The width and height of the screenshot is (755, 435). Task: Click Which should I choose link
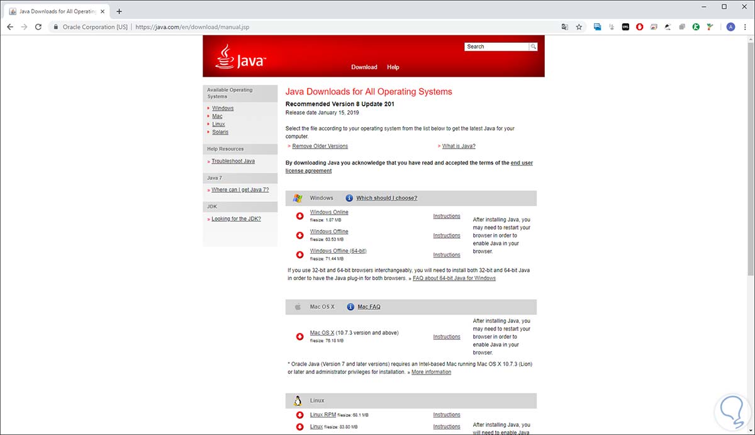point(387,198)
